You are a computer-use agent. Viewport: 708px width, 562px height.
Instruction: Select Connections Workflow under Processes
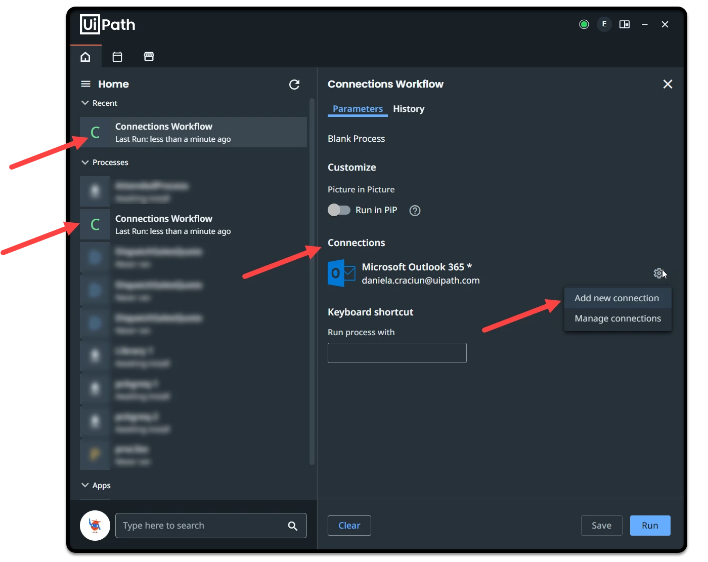[193, 225]
